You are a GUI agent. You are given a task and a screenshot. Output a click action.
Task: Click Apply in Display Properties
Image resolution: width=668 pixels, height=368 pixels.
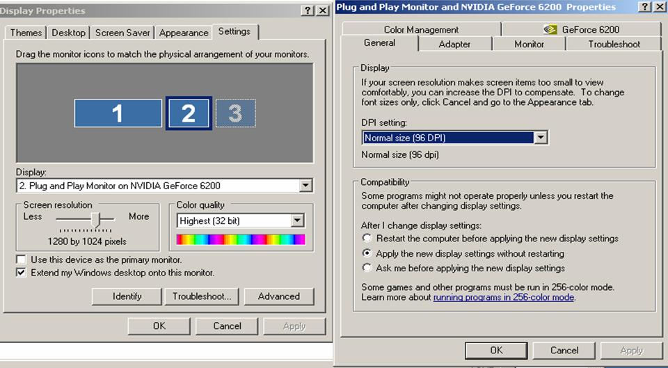[x=294, y=326]
